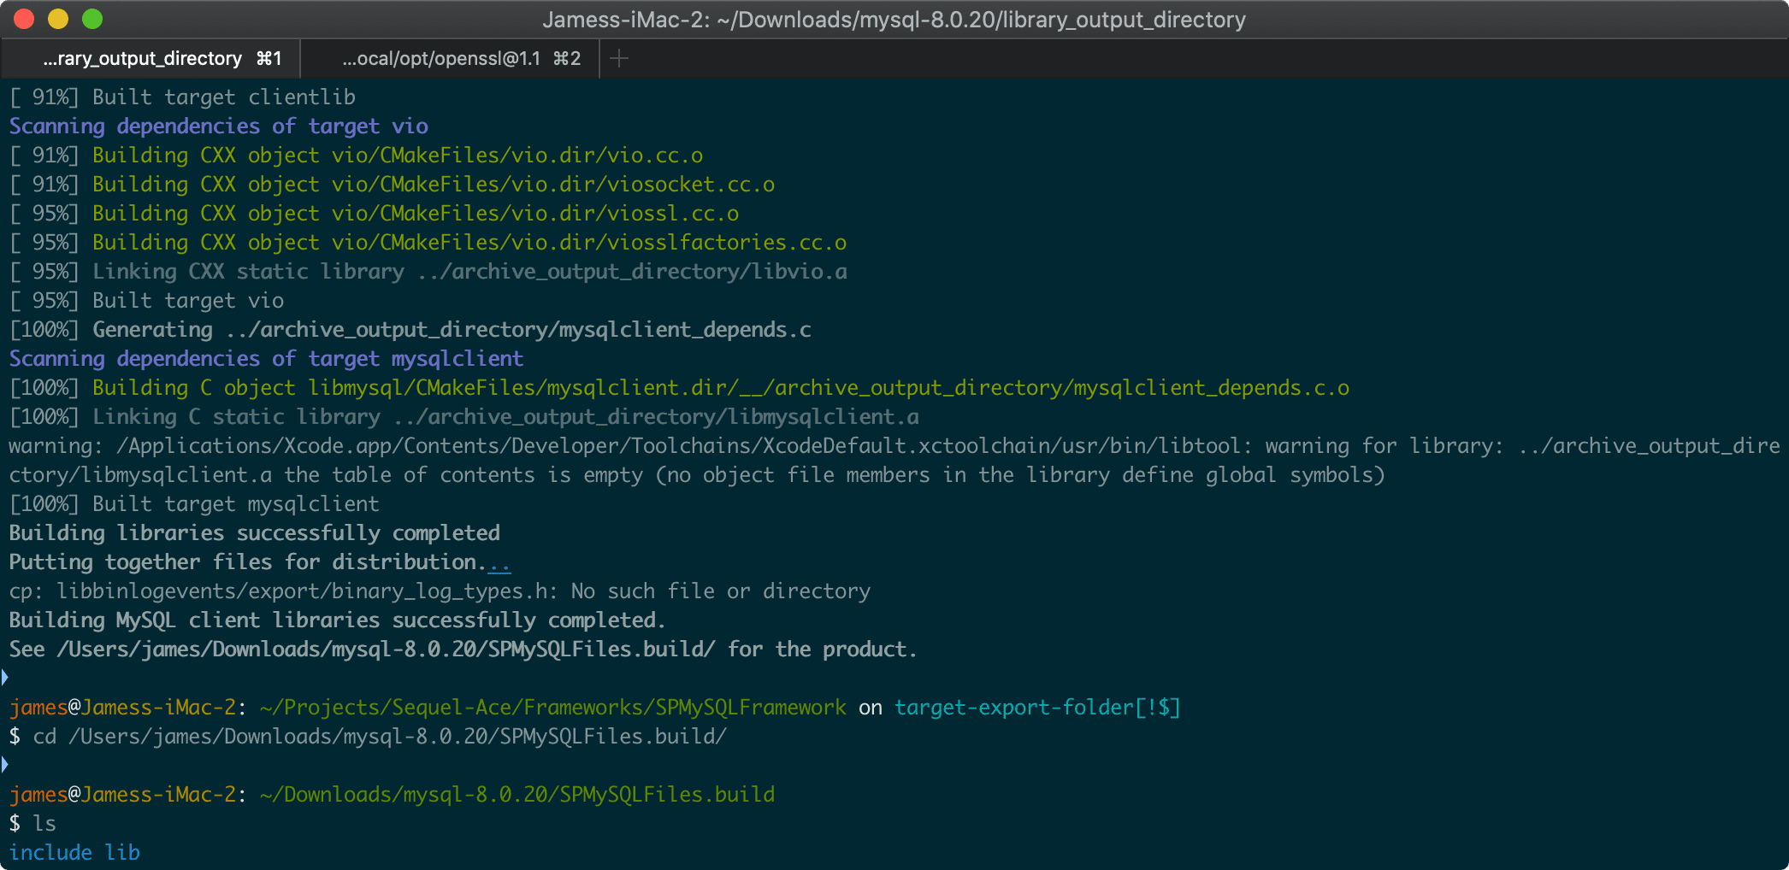Click the line 'Built target clientlib'
1789x870 pixels.
(x=182, y=97)
